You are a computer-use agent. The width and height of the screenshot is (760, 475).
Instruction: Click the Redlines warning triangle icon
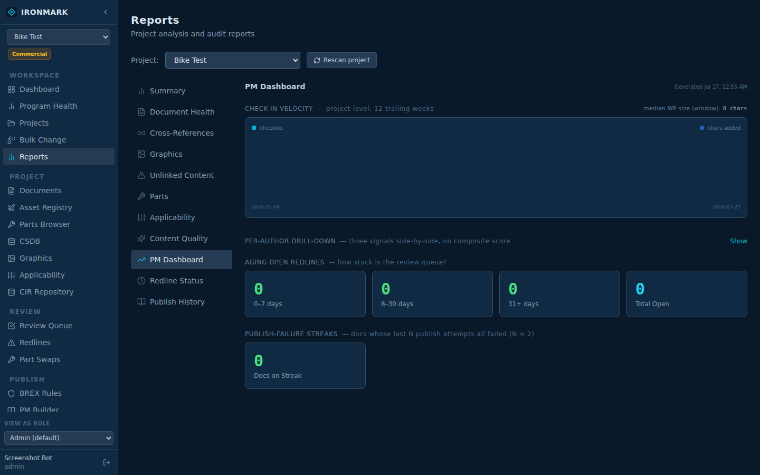tap(11, 343)
